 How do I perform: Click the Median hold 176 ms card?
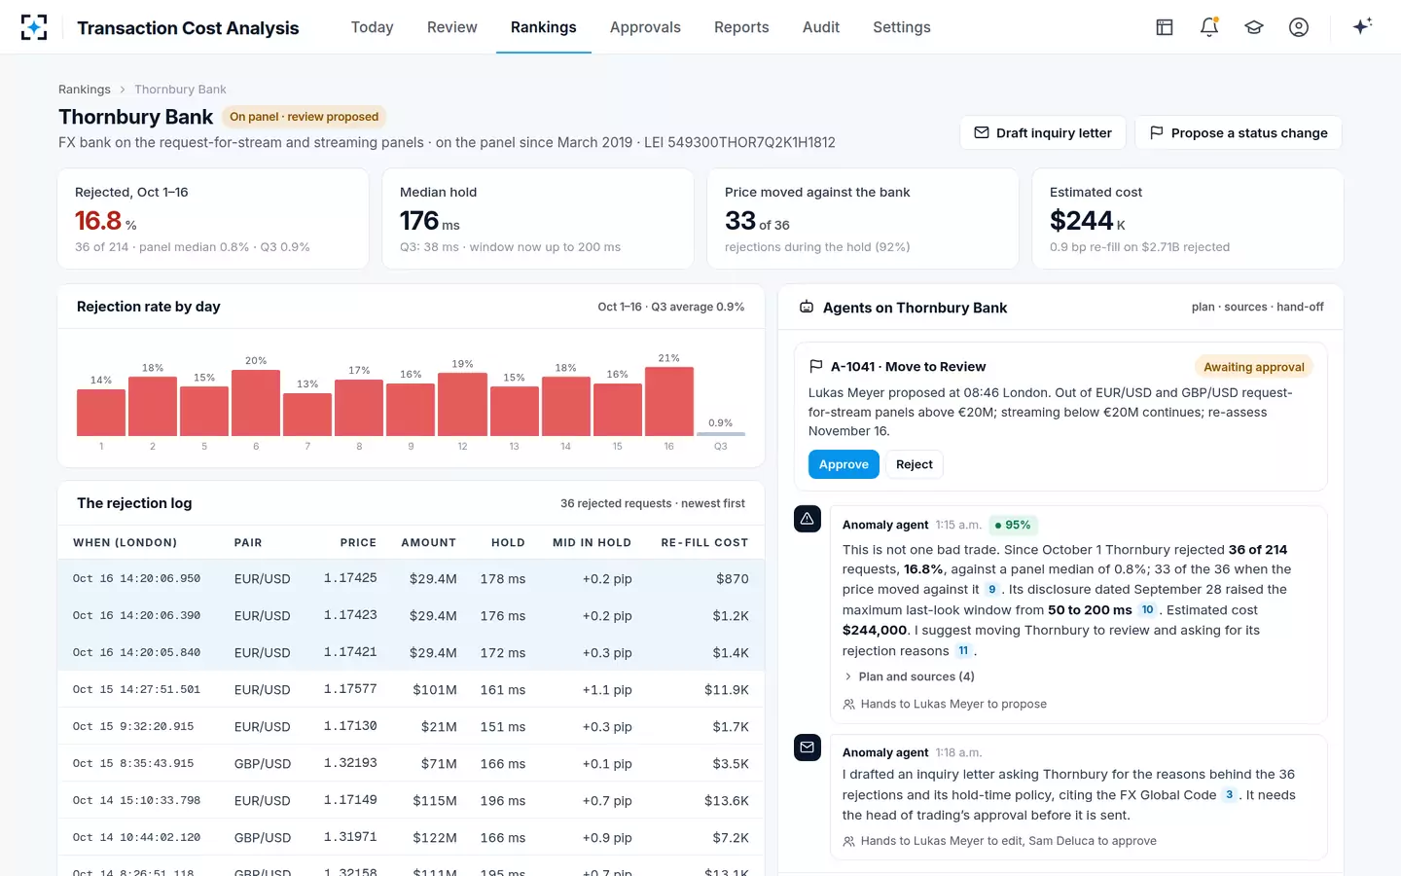[x=538, y=219]
